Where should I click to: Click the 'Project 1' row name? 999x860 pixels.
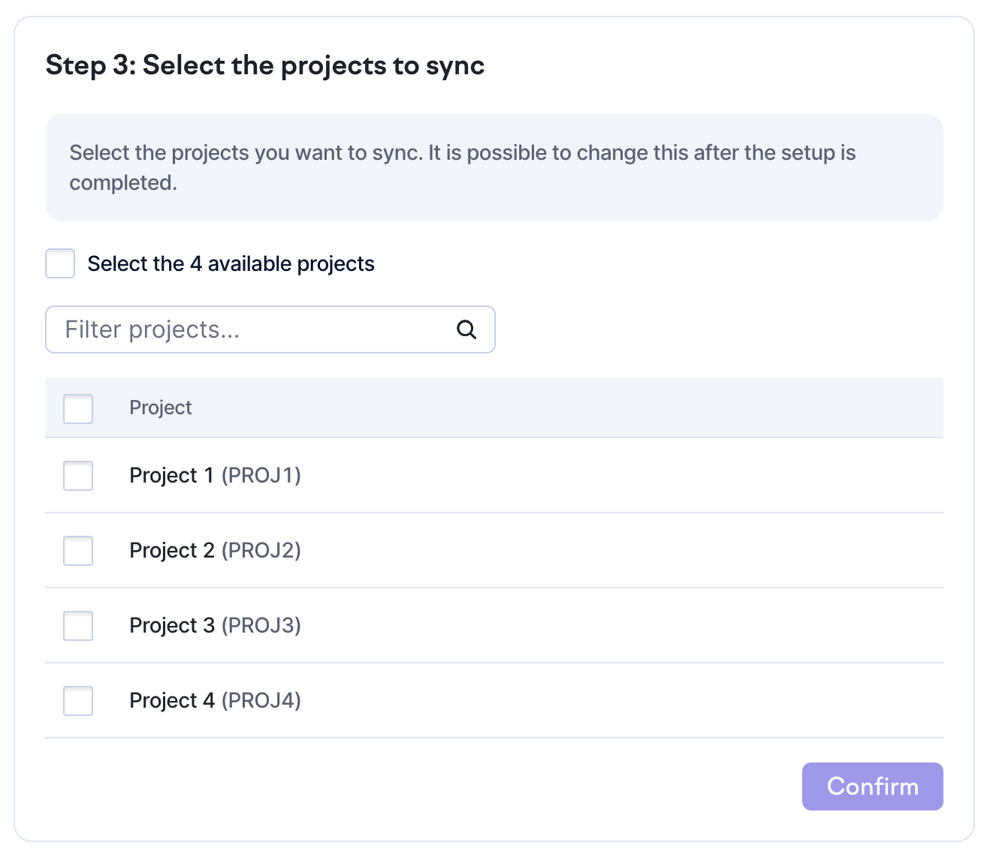171,475
